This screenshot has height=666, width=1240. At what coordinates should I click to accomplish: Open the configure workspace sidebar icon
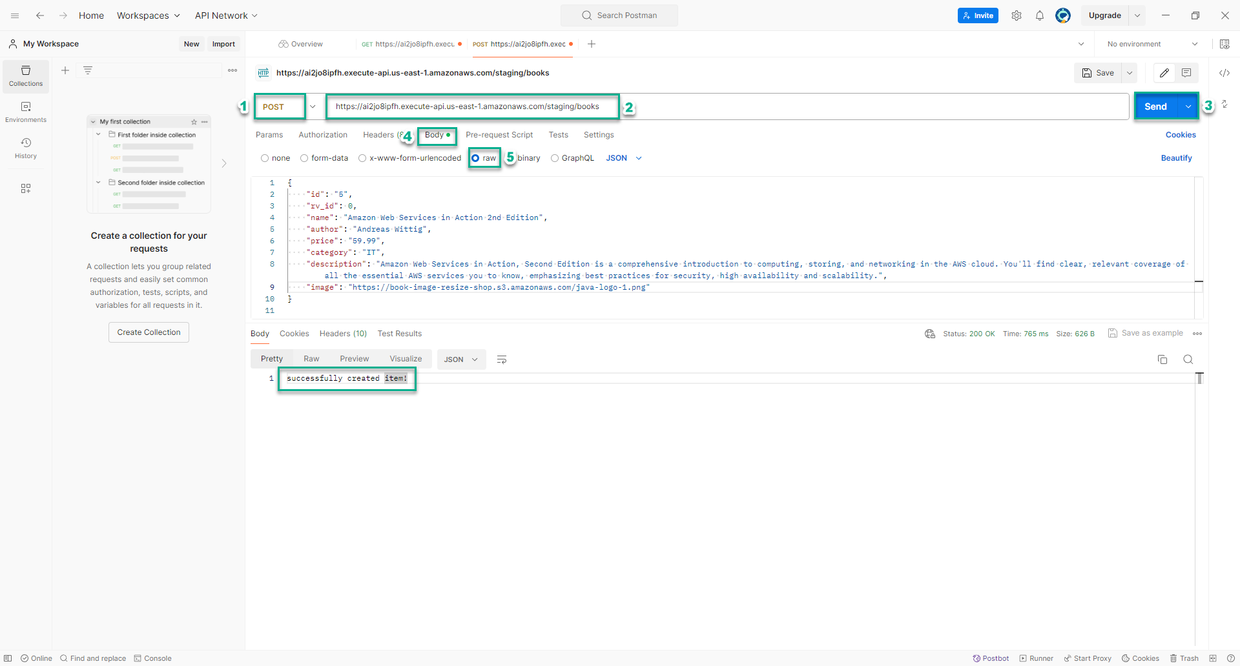[26, 188]
